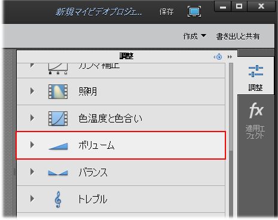Click the Lighting (照明) filmstrip icon
The width and height of the screenshot is (278, 220).
58,91
